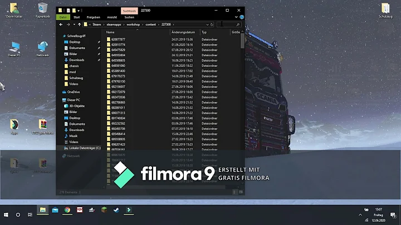Open the Datei ribbon tab
401x225 pixels.
tap(63, 17)
